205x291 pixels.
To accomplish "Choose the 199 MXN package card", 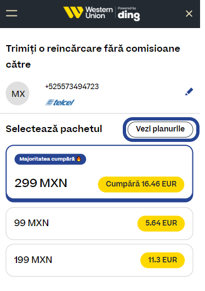I will tap(99, 260).
